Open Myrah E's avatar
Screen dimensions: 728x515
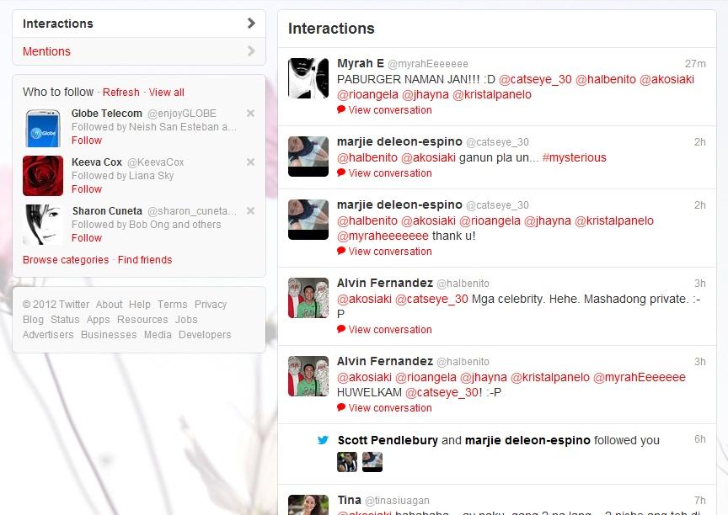308,78
